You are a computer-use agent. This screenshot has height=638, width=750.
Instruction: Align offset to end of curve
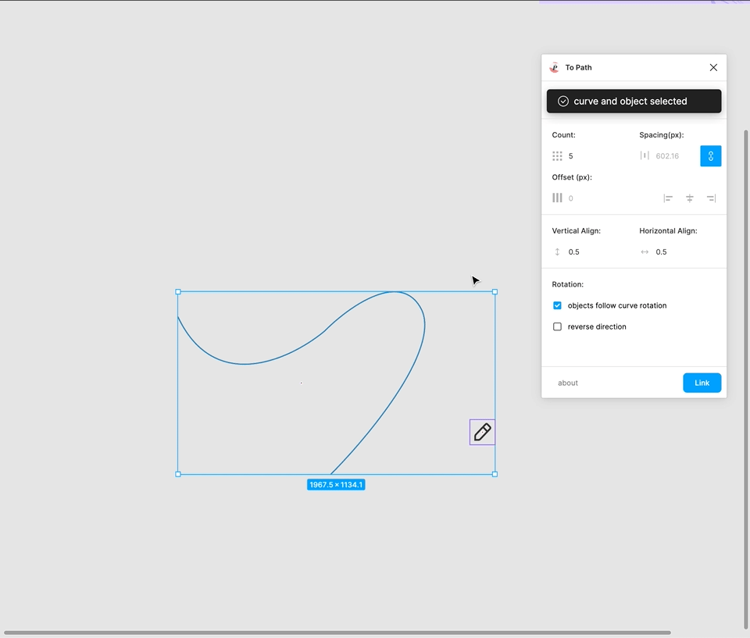(711, 198)
